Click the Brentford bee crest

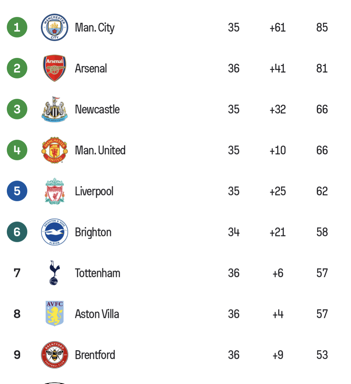click(x=55, y=355)
